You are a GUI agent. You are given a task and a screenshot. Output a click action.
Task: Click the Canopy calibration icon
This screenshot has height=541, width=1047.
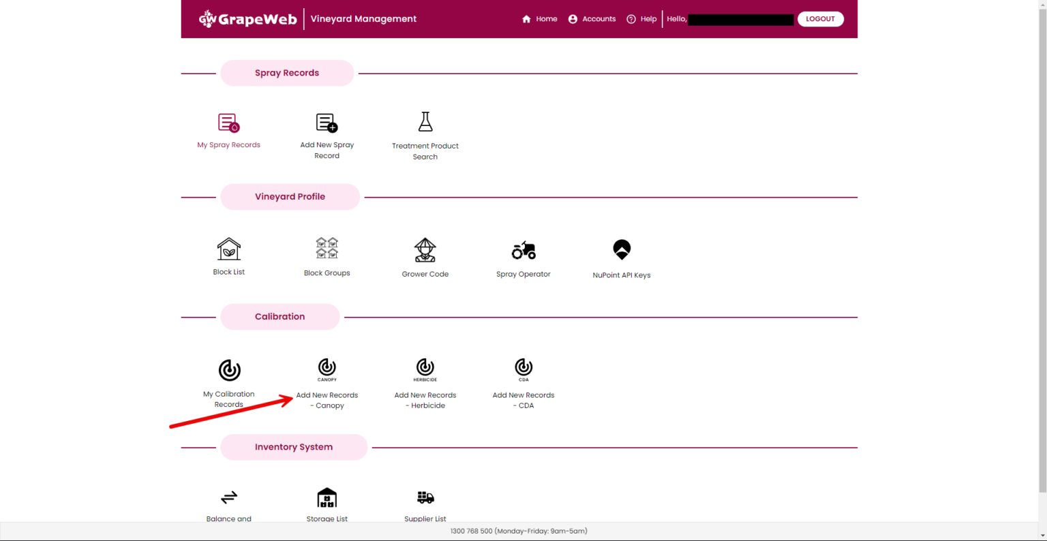click(x=327, y=369)
